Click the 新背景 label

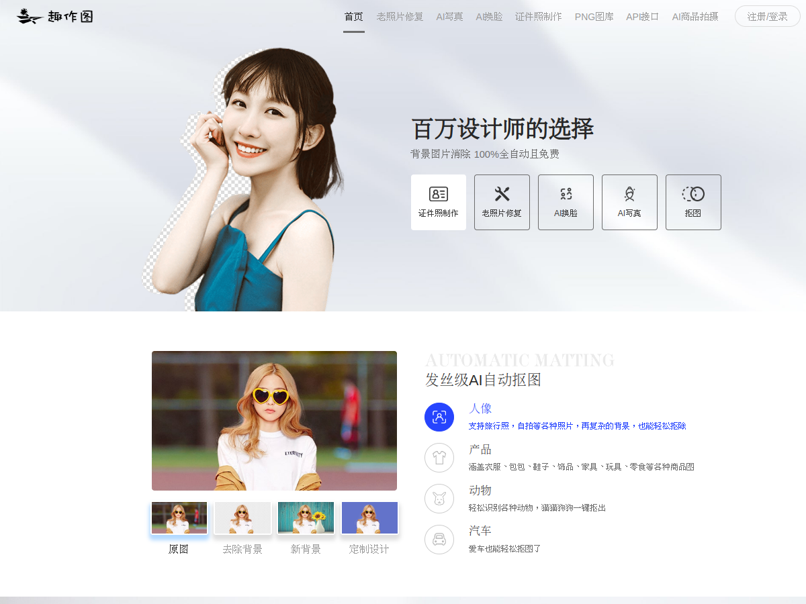[x=306, y=549]
